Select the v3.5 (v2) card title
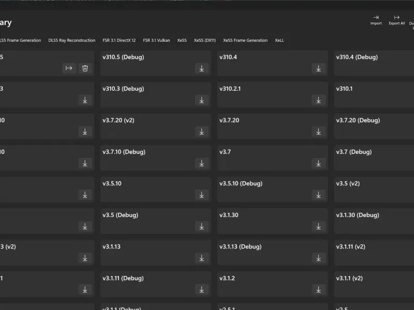This screenshot has width=414, height=310. (348, 184)
